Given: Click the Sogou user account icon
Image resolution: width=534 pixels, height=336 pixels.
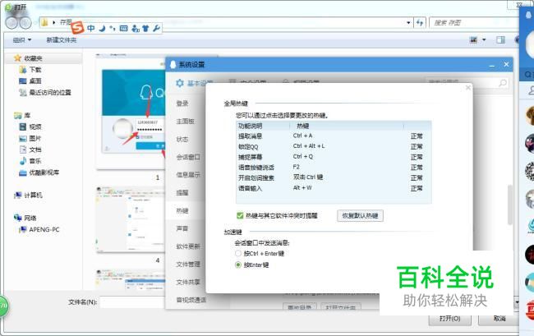Looking at the screenshot, I should click(x=136, y=28).
